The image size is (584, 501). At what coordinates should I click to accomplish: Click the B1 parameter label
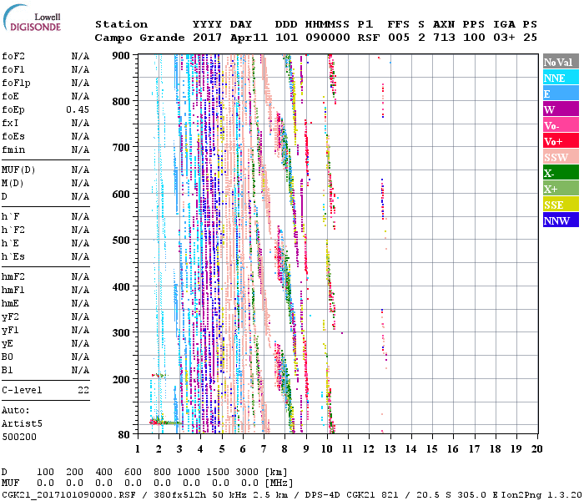click(x=8, y=370)
